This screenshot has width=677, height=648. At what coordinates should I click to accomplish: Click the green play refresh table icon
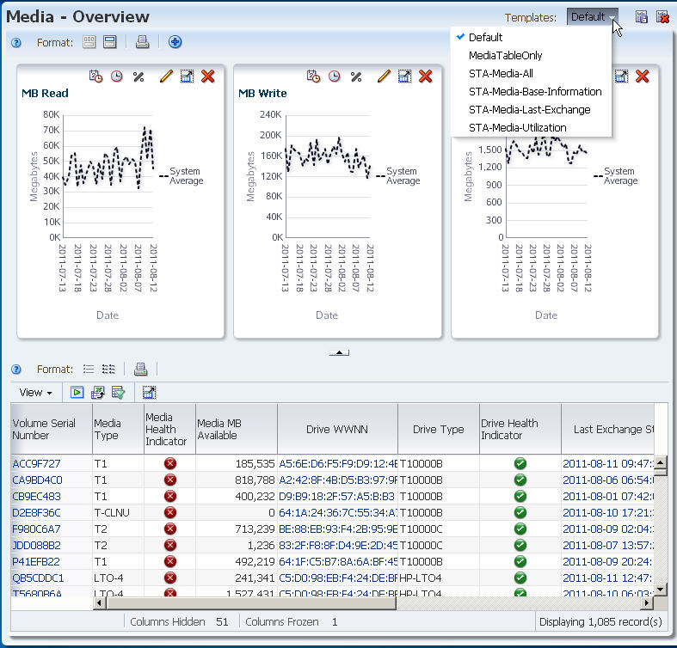(77, 392)
